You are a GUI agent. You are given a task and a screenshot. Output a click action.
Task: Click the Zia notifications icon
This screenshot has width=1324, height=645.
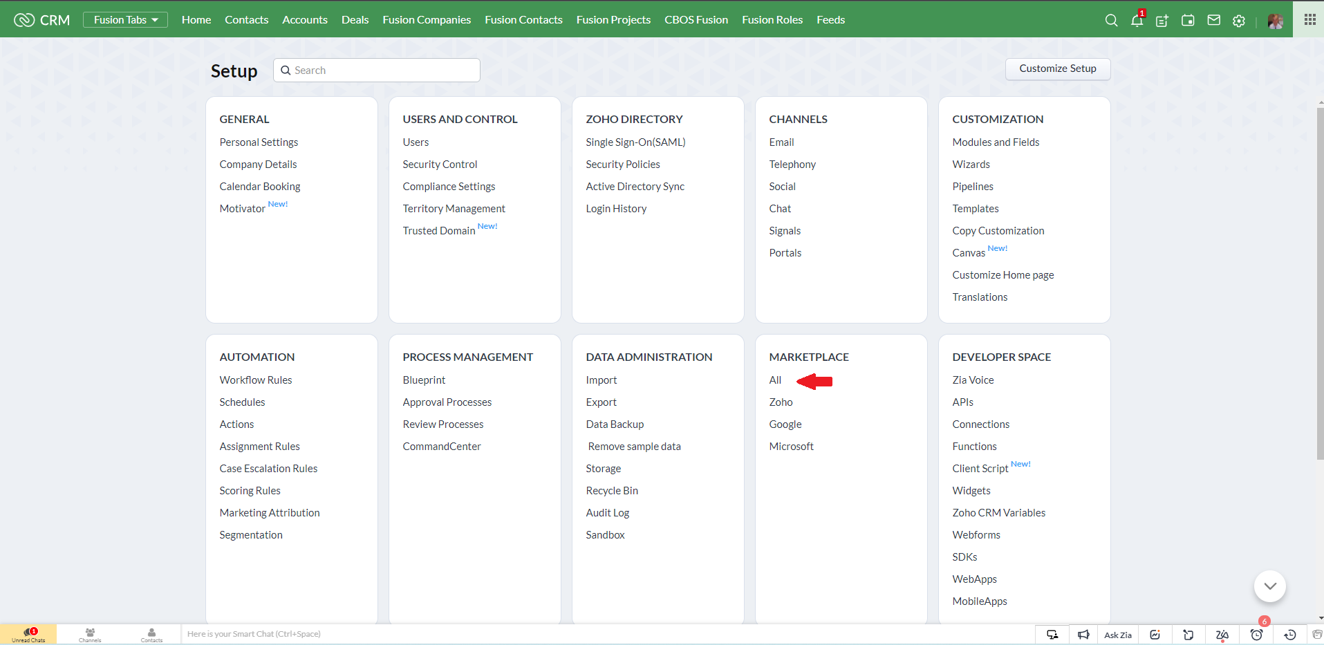tap(1222, 635)
